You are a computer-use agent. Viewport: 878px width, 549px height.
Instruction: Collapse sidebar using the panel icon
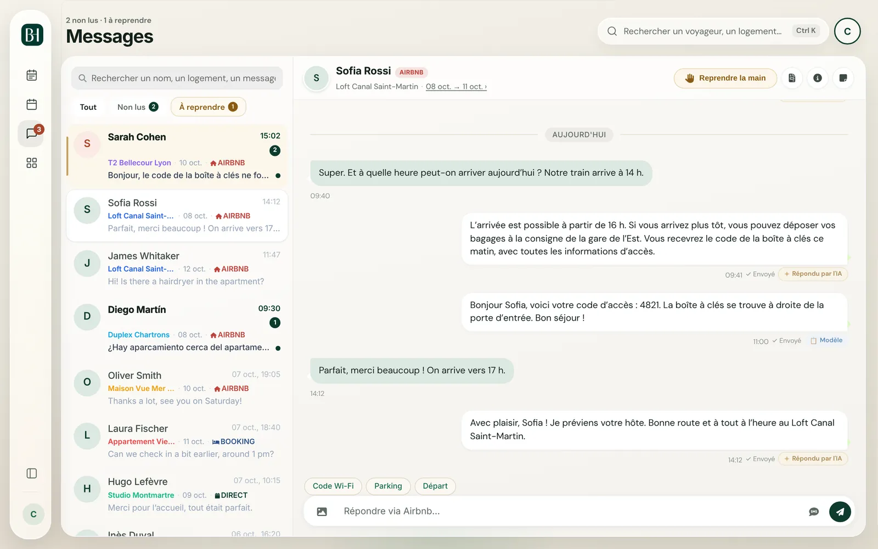click(32, 473)
